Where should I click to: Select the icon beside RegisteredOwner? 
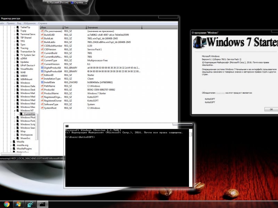tap(42, 101)
